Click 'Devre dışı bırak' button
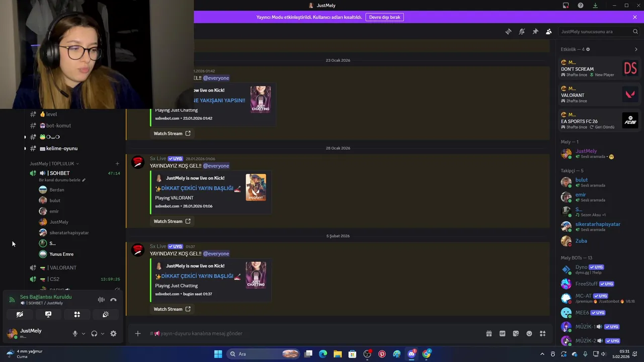 tap(384, 17)
